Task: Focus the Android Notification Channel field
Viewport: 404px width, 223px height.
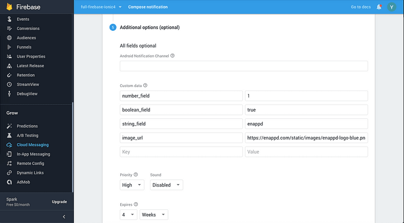Action: (244, 66)
